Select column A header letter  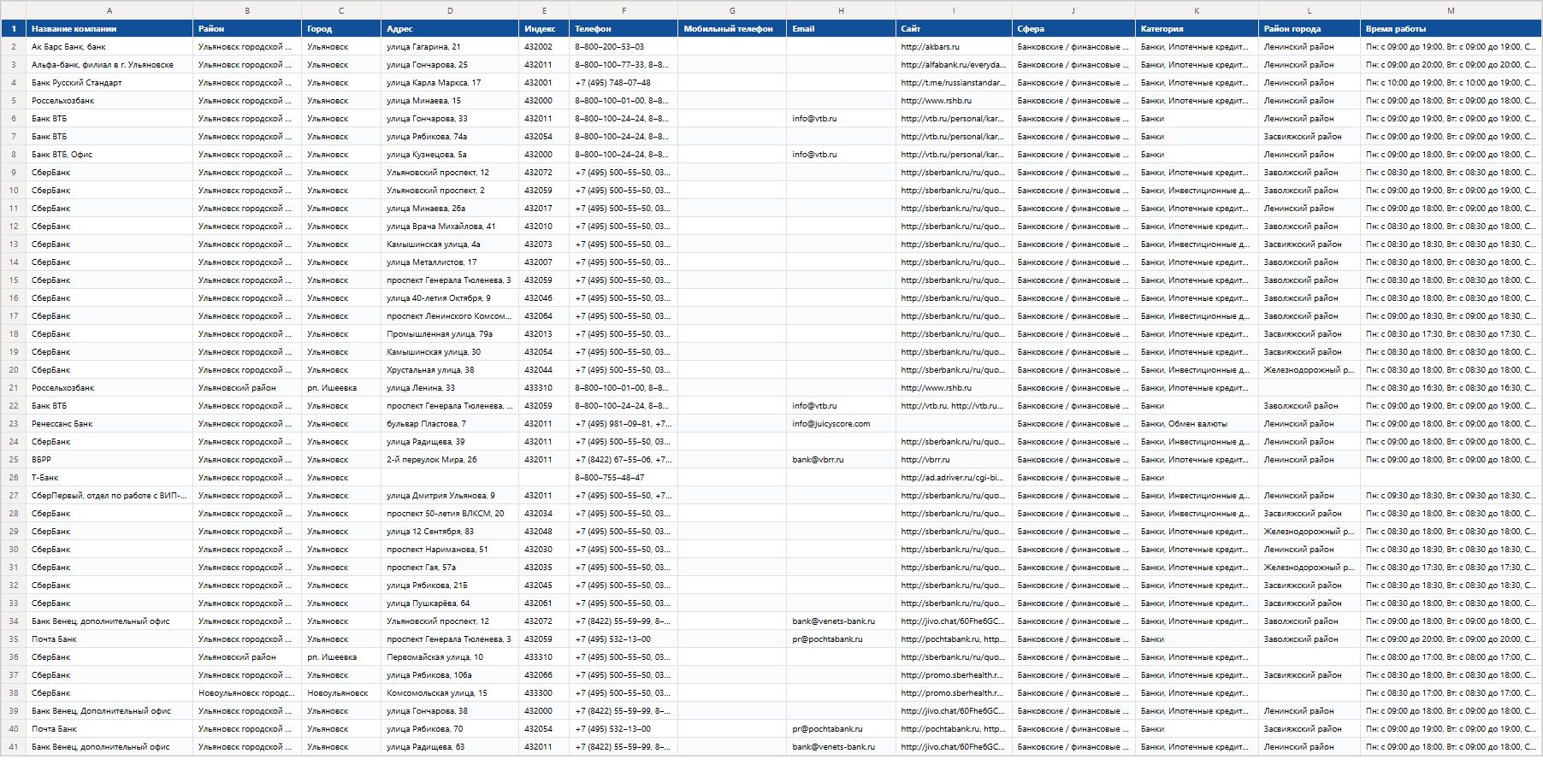[109, 10]
